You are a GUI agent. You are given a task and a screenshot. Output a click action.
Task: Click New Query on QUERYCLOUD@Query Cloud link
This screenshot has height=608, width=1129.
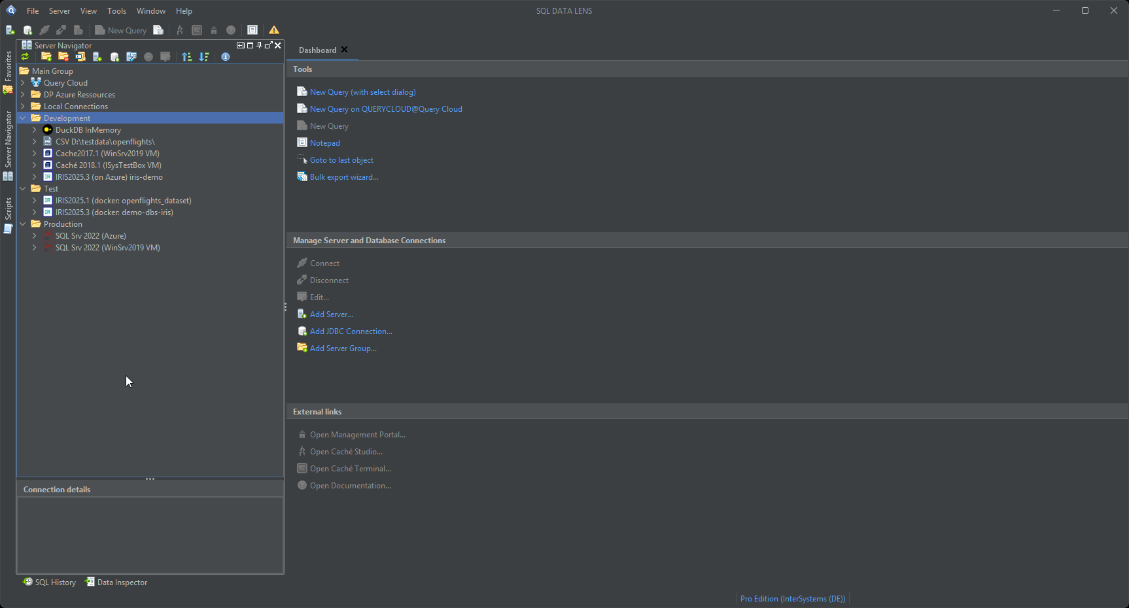(386, 109)
